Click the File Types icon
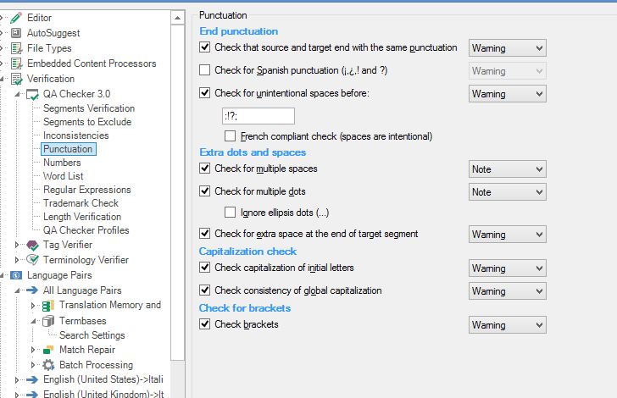Image resolution: width=617 pixels, height=398 pixels. click(x=16, y=48)
